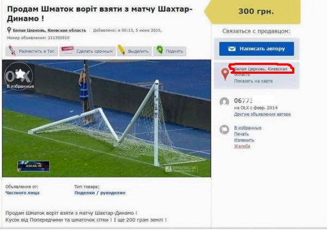Click the grey speech bubble icon

tap(225, 129)
